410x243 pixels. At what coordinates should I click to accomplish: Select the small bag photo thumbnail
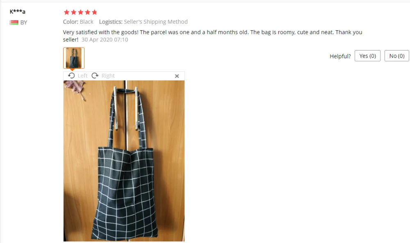pyautogui.click(x=74, y=58)
